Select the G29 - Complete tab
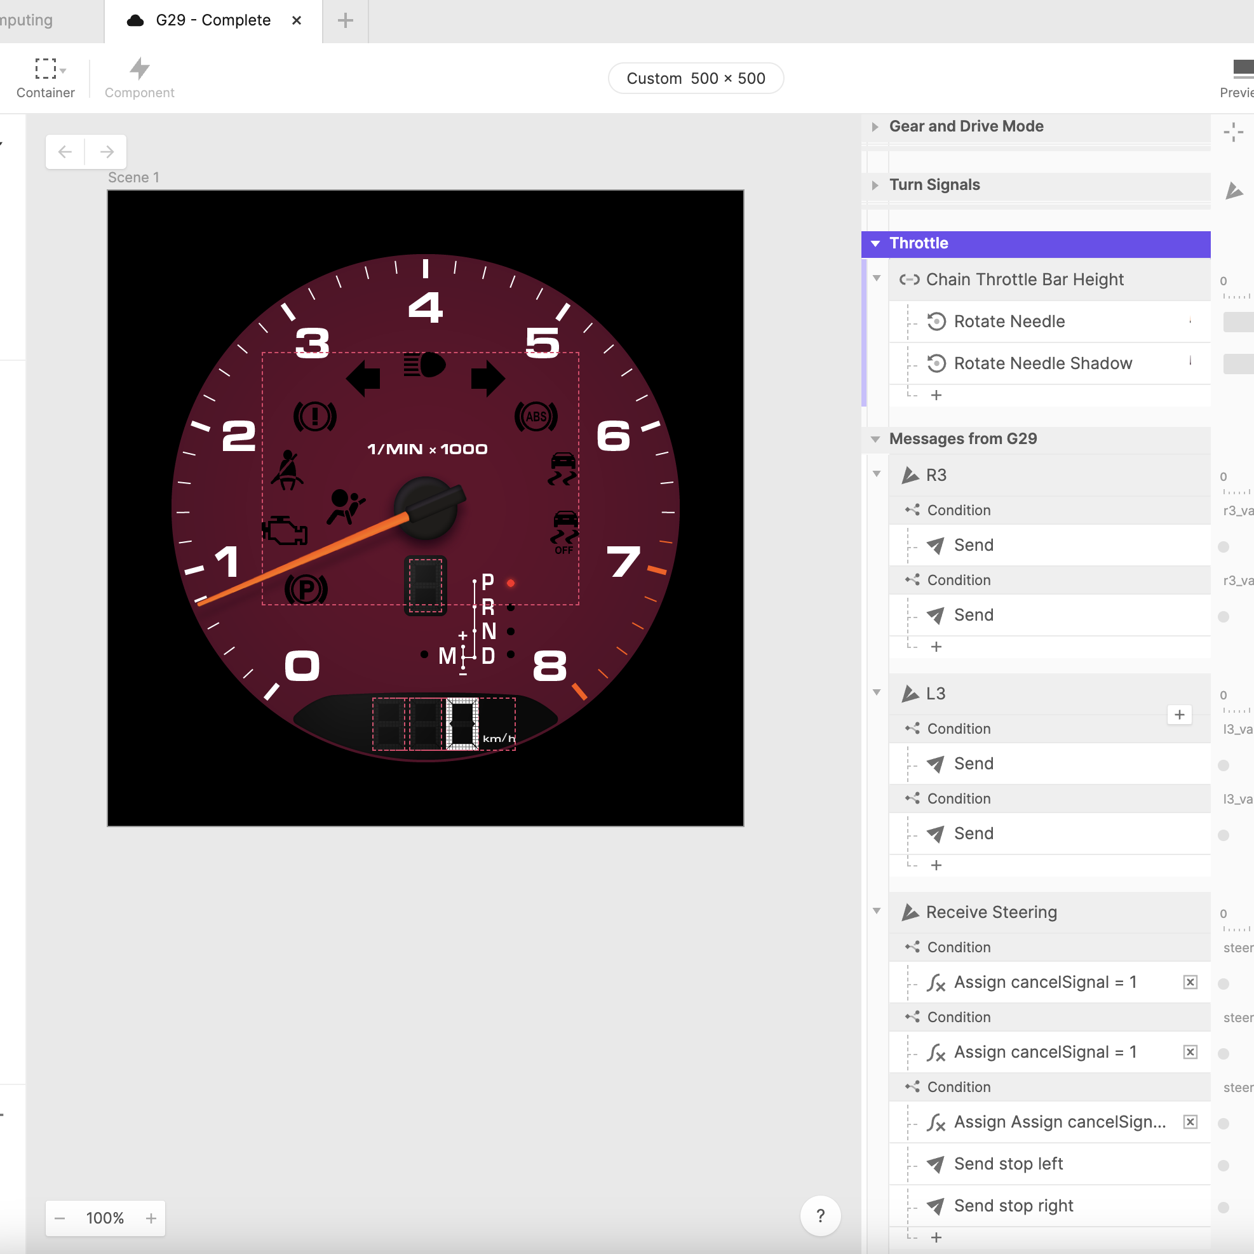Image resolution: width=1254 pixels, height=1254 pixels. click(x=212, y=20)
